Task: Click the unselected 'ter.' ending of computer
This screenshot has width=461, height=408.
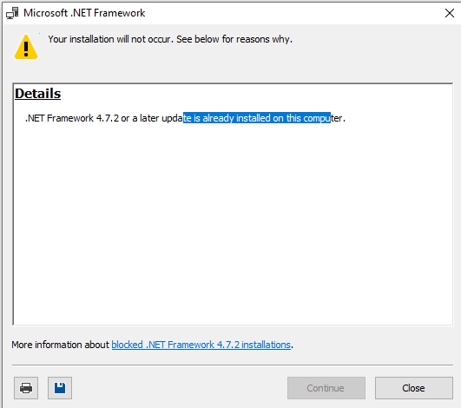Action: 338,118
